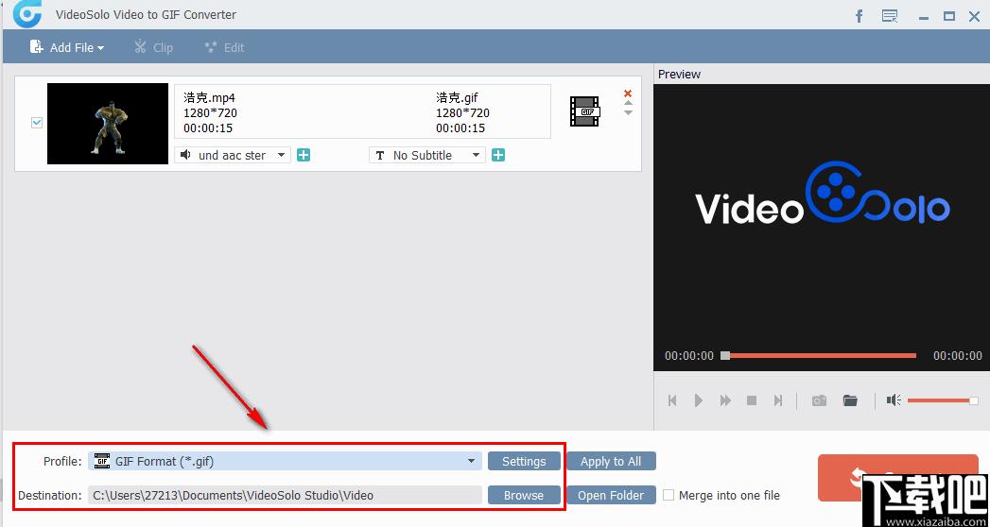Screen dimensions: 990x527
Task: Open the Add File menu
Action: [66, 47]
